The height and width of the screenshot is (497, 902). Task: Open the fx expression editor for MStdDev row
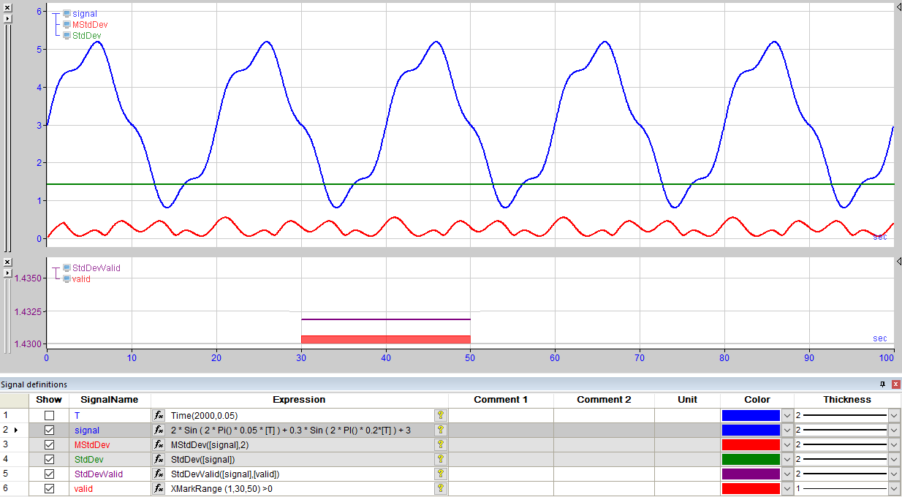pos(159,444)
